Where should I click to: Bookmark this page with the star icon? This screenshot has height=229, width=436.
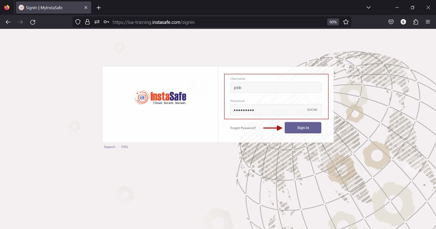[x=346, y=22]
